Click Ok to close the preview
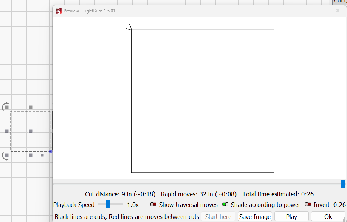 pos(328,217)
